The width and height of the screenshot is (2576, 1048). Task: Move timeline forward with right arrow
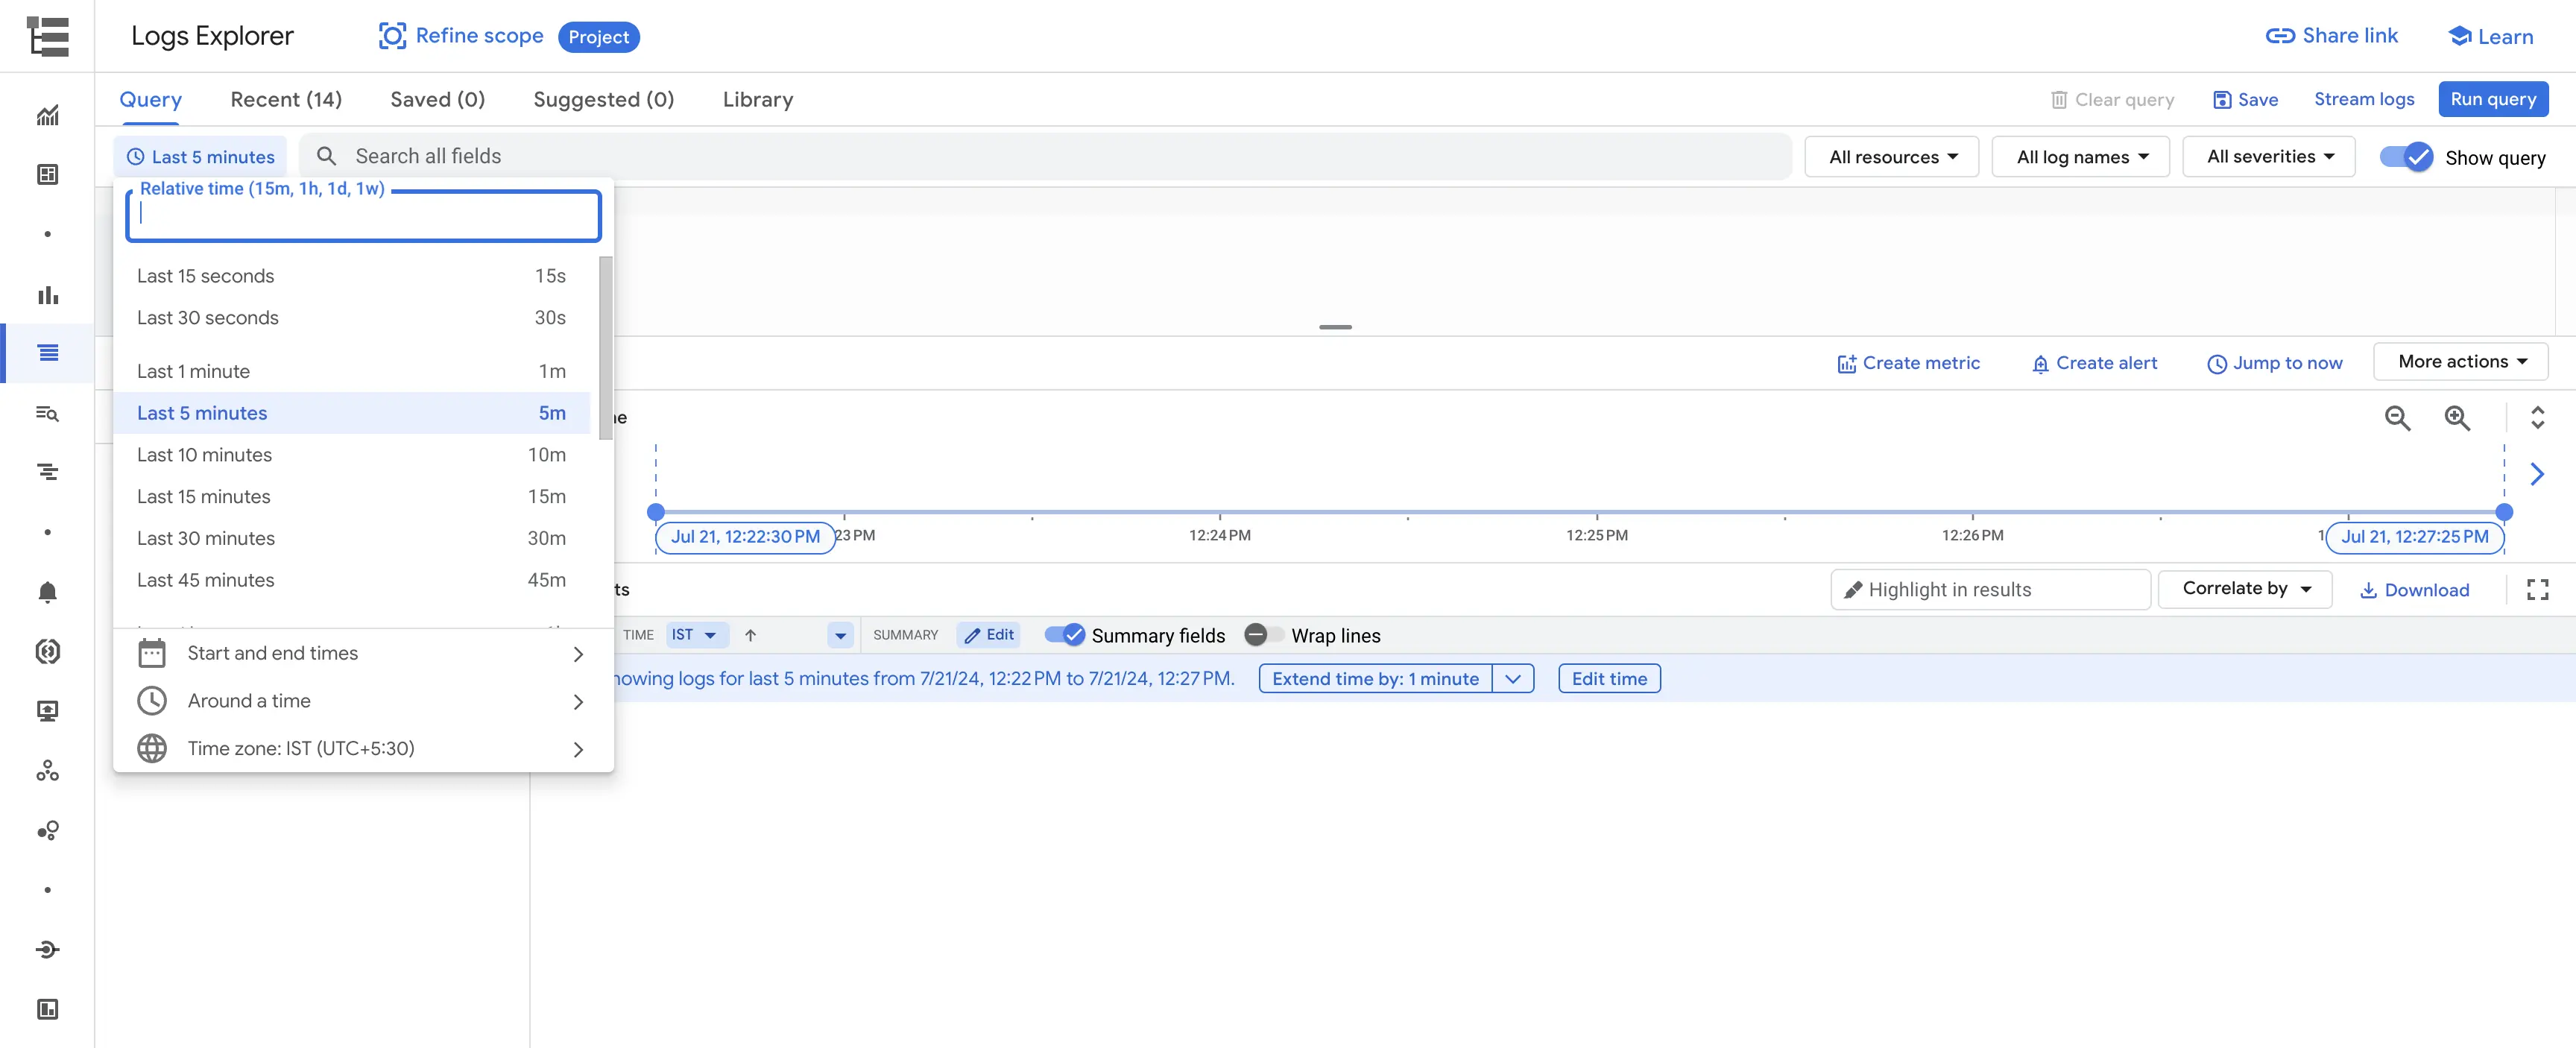[x=2537, y=474]
